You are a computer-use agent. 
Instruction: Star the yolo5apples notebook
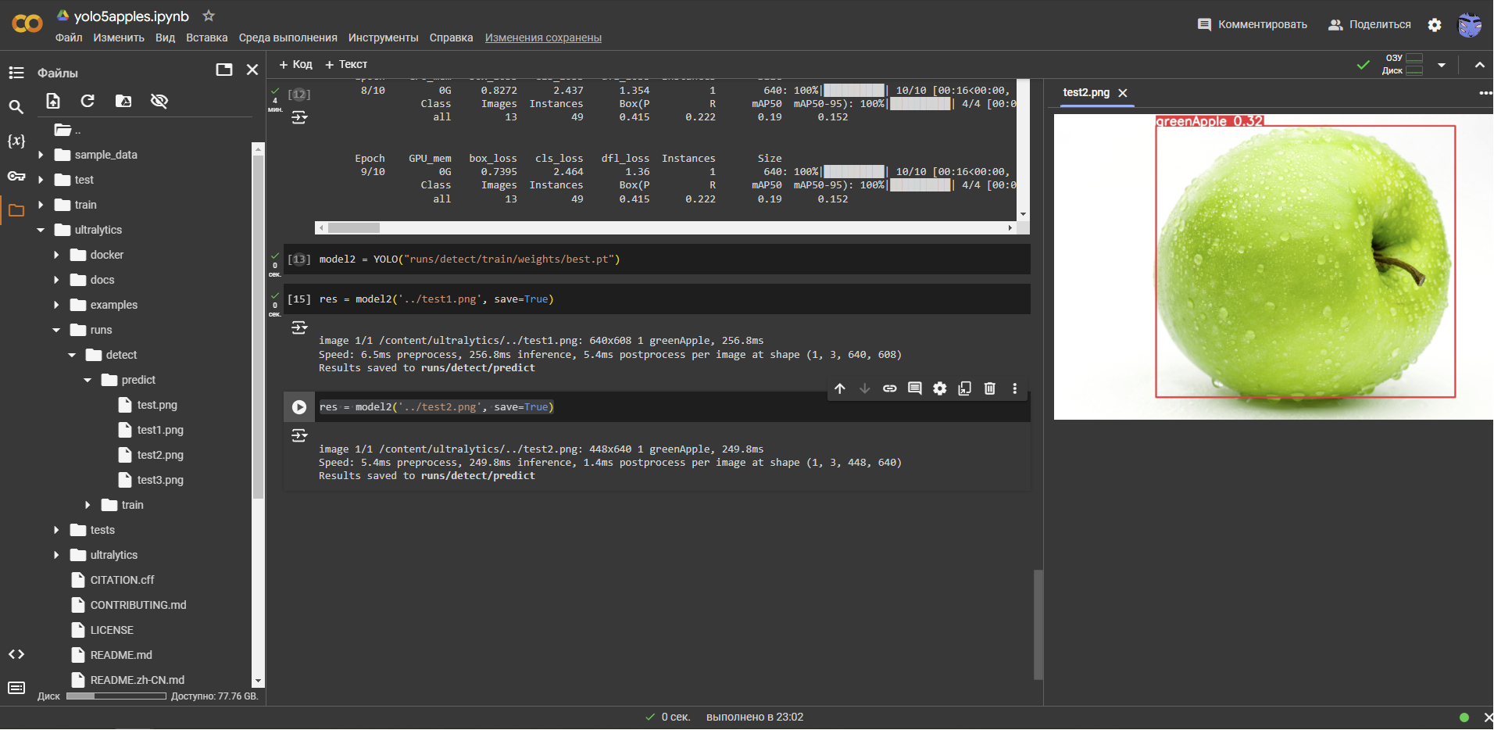209,16
